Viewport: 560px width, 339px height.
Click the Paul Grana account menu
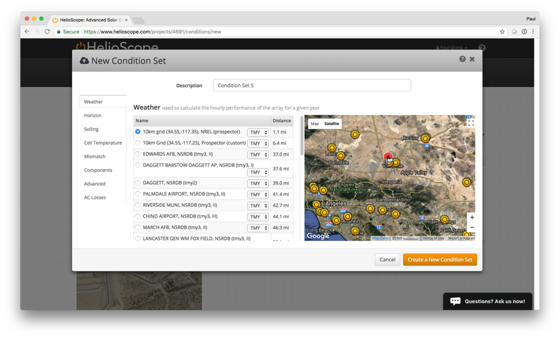(451, 47)
